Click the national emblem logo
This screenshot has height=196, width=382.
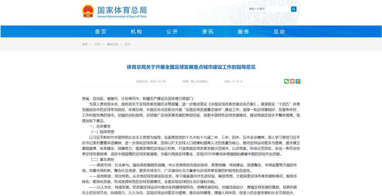tap(88, 11)
